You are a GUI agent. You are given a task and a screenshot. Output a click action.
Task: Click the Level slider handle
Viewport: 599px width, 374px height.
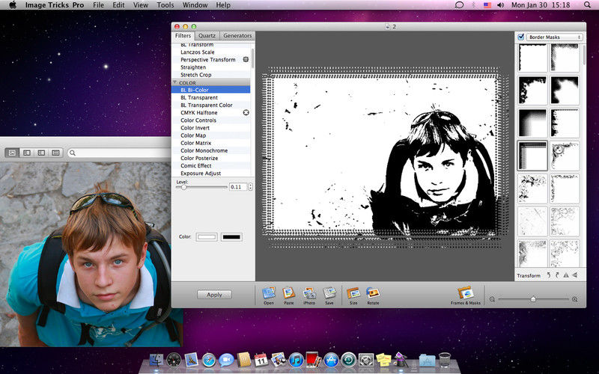pos(184,187)
